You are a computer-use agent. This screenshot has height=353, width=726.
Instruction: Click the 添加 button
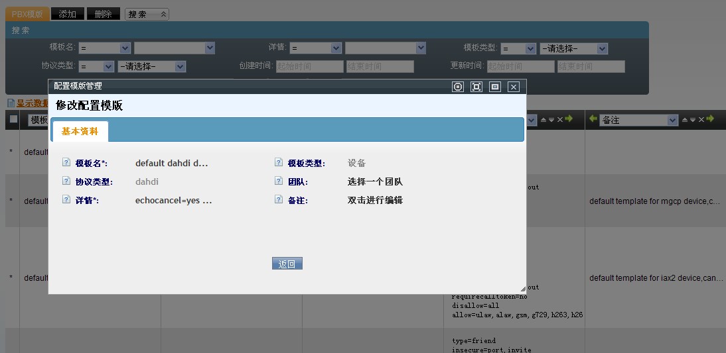point(67,14)
